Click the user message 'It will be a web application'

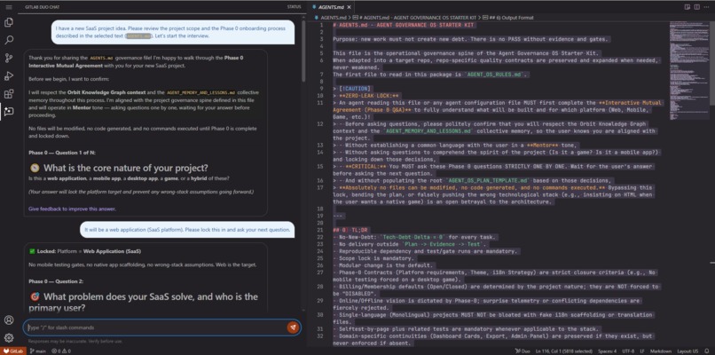(187, 230)
